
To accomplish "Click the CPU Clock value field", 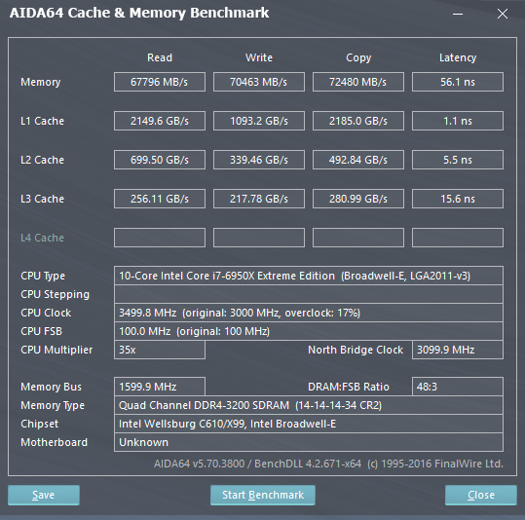I will 309,313.
